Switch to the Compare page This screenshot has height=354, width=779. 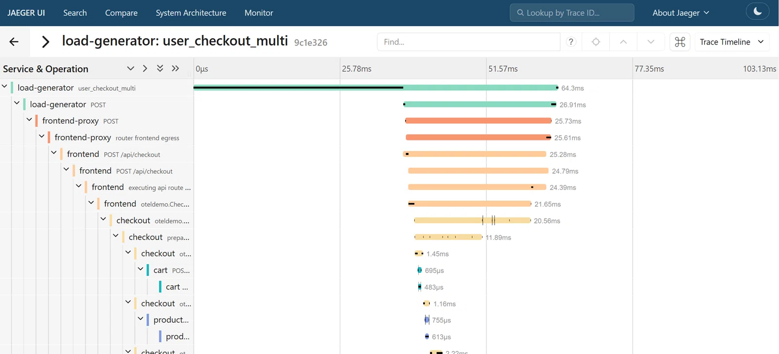tap(121, 13)
